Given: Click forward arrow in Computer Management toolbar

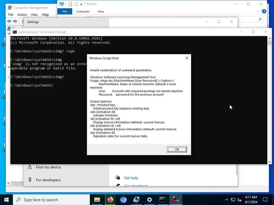Looking at the screenshot, I should [x=15, y=21].
